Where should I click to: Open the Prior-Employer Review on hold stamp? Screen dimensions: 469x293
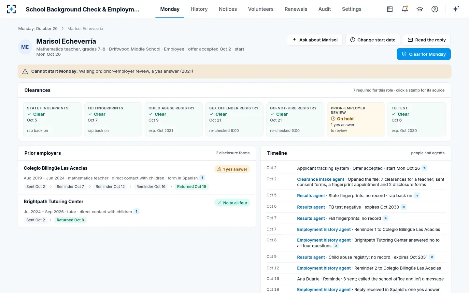pos(356,119)
